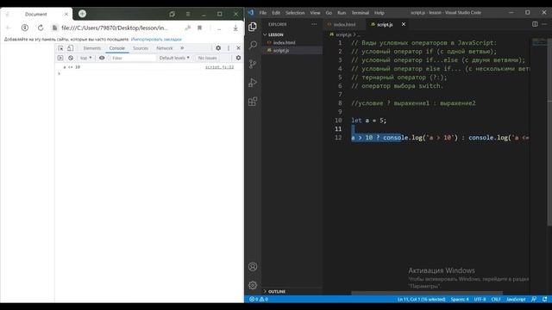Open the Selection menu in VS Code

tap(295, 13)
